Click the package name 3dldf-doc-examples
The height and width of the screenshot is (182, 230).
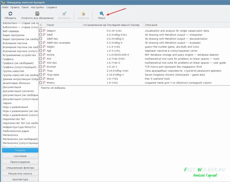tap(58, 43)
